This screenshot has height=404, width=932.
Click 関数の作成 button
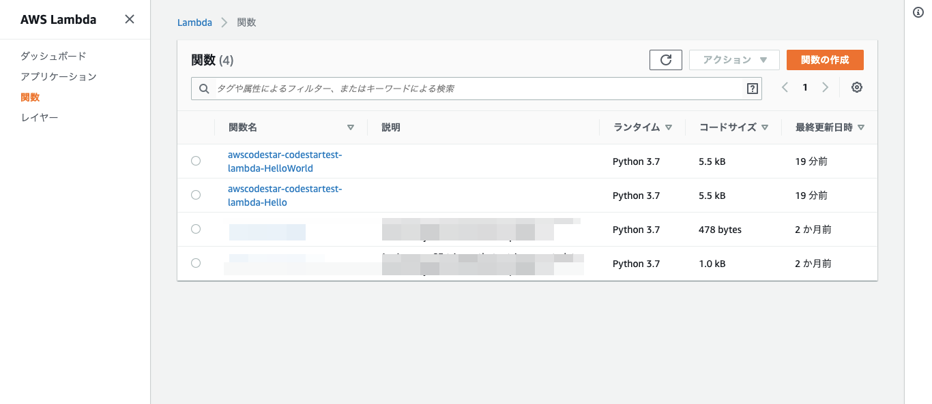coord(825,60)
